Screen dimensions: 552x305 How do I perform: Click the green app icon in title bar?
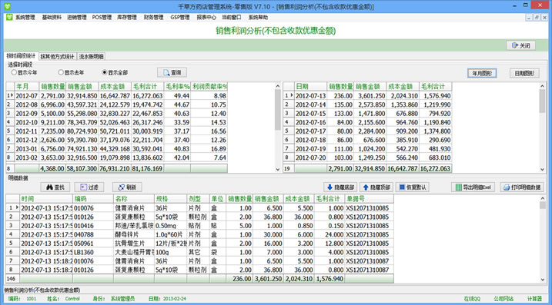tap(8, 6)
